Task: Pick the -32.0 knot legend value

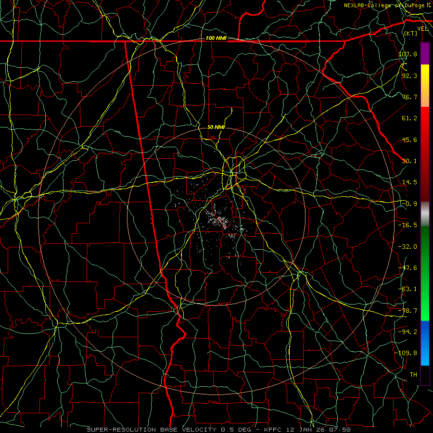Action: click(408, 247)
